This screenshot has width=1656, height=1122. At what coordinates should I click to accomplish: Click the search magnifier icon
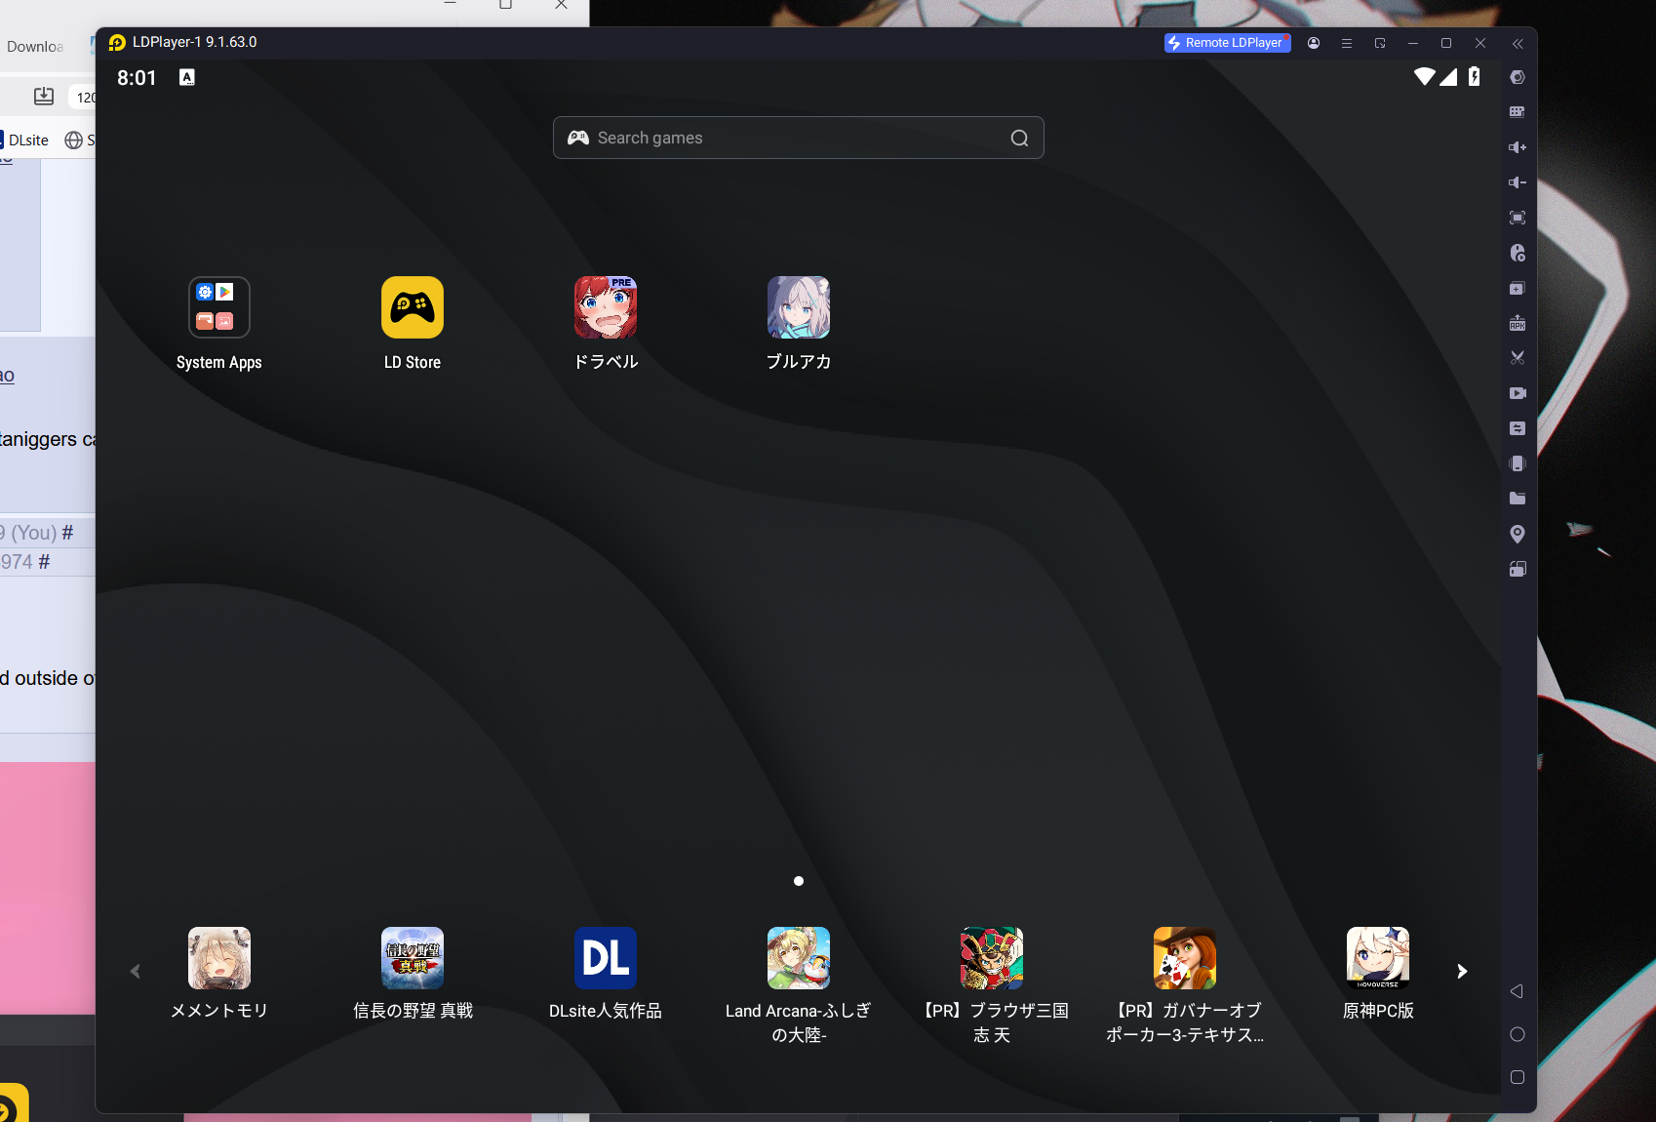(1019, 139)
